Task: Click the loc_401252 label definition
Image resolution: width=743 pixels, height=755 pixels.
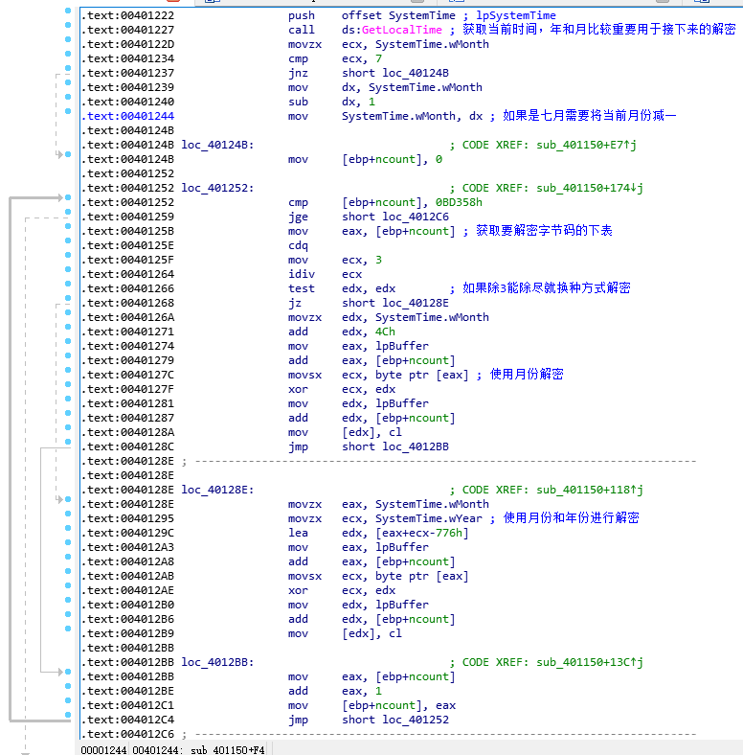Action: [x=217, y=188]
